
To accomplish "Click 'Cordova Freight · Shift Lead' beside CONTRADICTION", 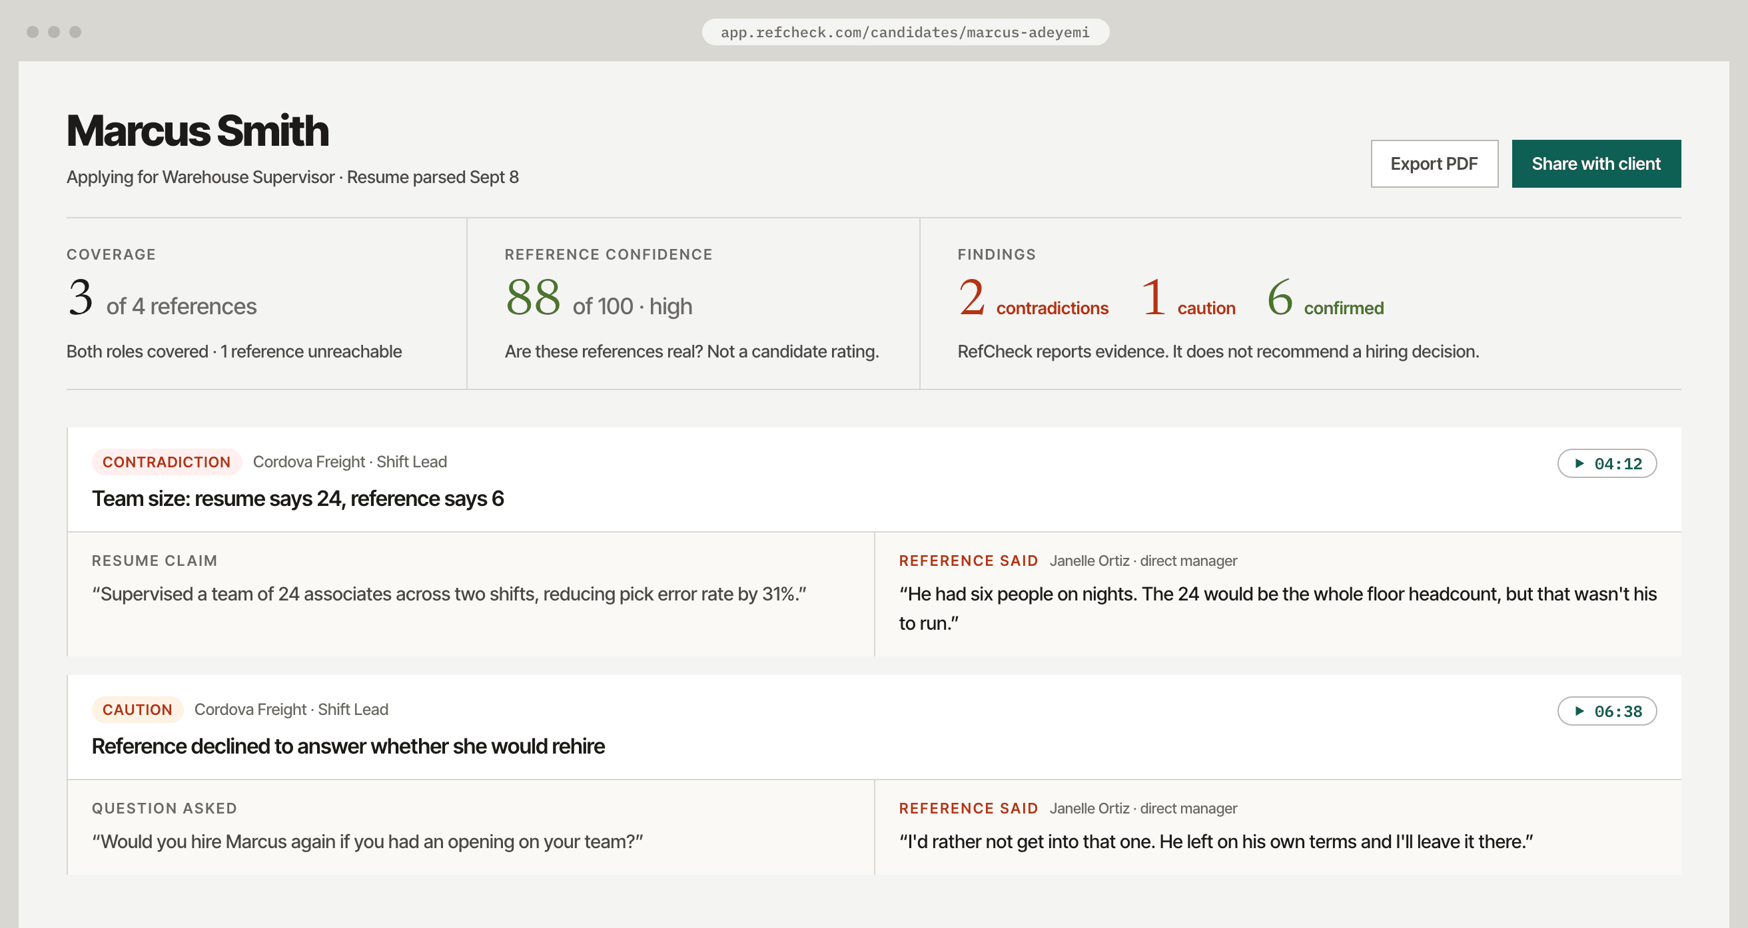I will pos(350,462).
